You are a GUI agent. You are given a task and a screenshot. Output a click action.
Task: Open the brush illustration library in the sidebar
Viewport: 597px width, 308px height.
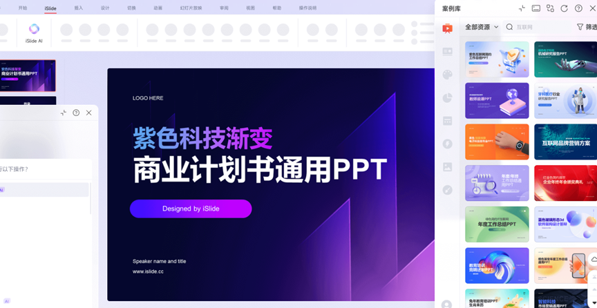447,190
